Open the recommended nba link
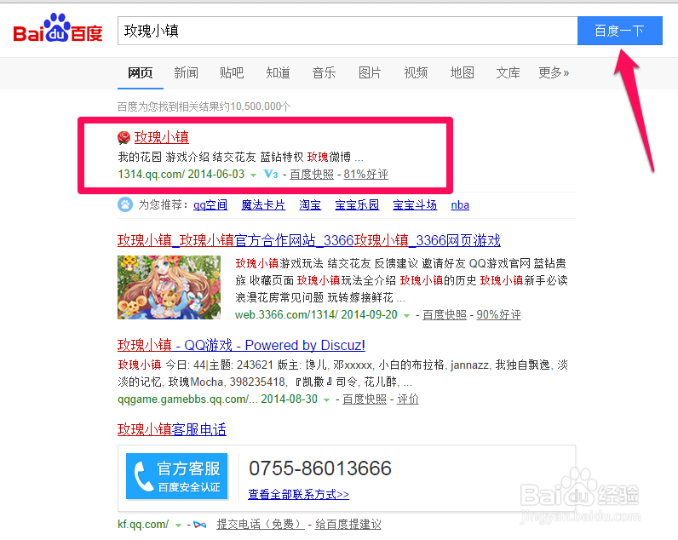Screen dimensions: 678x540 click(460, 205)
